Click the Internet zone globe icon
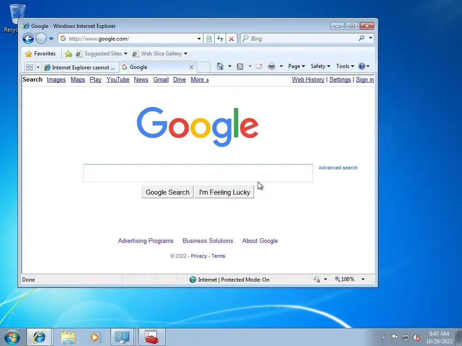The image size is (462, 346). (x=193, y=279)
